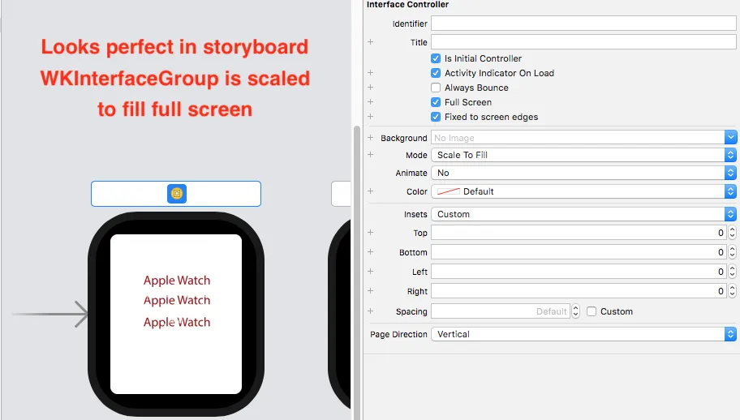
Task: Open the Mode dropdown showing Scale To Fill
Action: pos(583,155)
